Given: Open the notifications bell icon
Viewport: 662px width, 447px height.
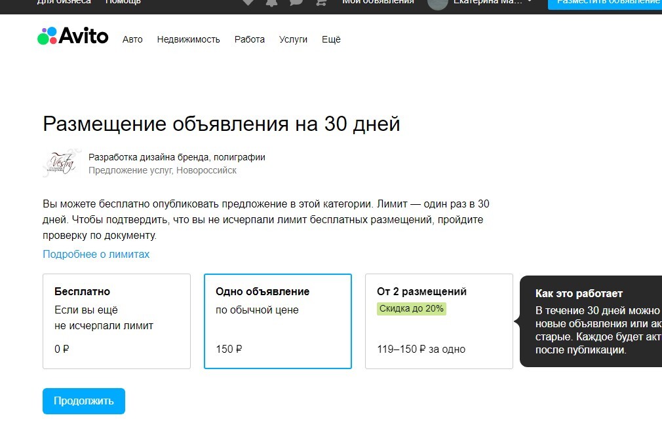Looking at the screenshot, I should coord(272,2).
